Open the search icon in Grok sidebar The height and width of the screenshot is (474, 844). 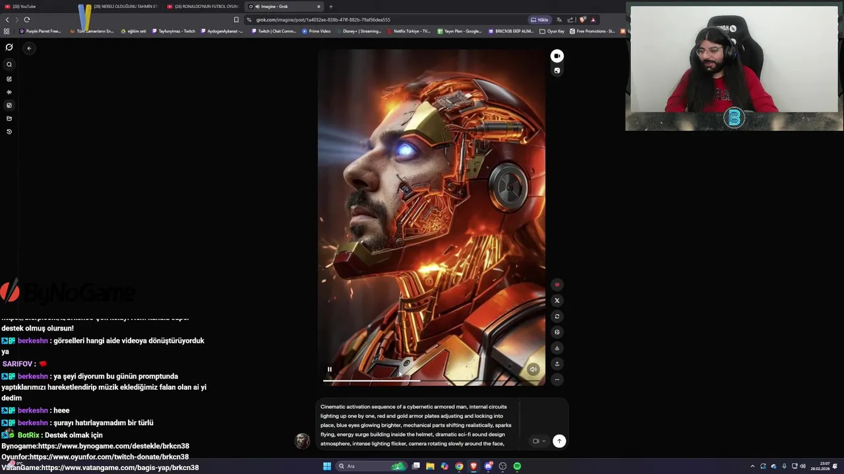[x=9, y=65]
